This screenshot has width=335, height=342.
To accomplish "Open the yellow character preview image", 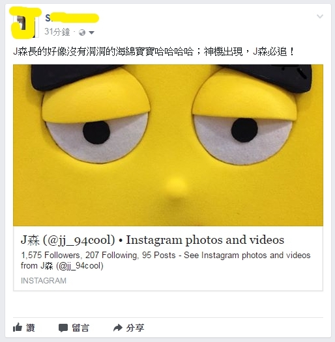I will 168,145.
